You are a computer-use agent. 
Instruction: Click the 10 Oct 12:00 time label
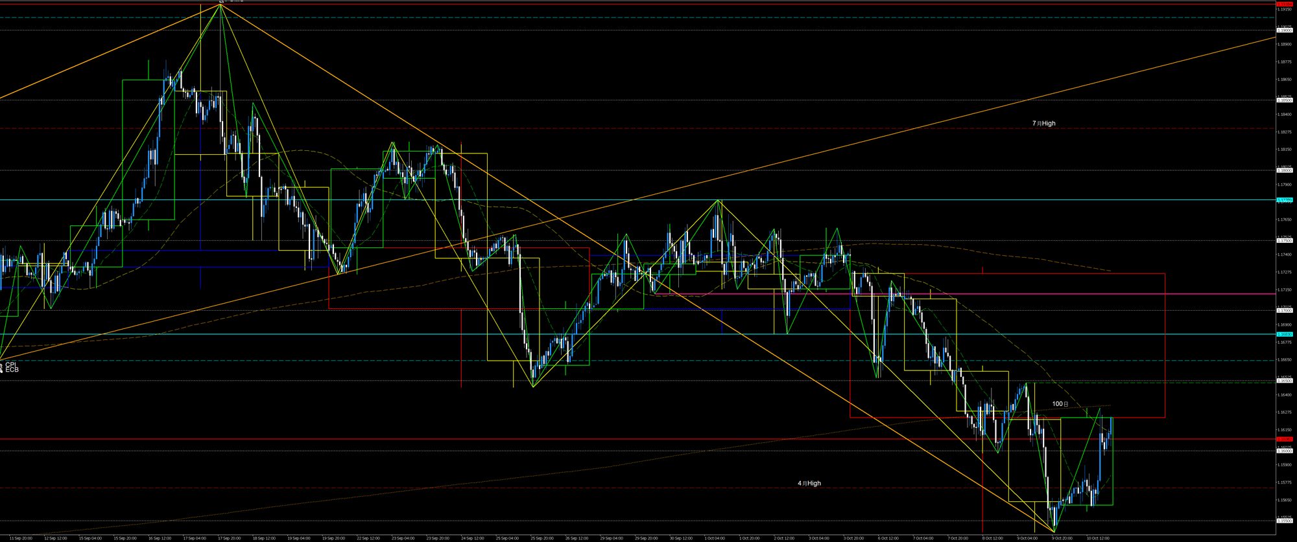1097,538
